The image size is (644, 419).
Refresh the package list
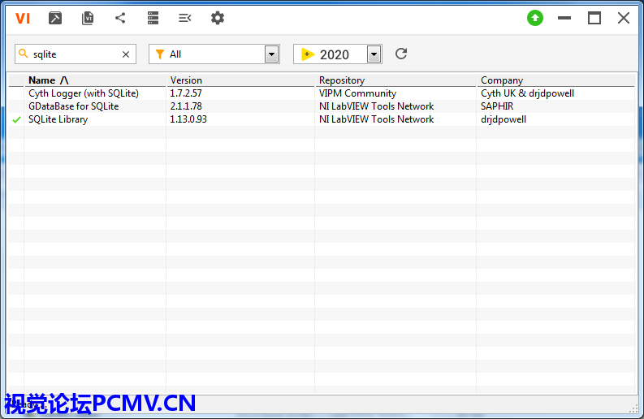click(x=401, y=54)
